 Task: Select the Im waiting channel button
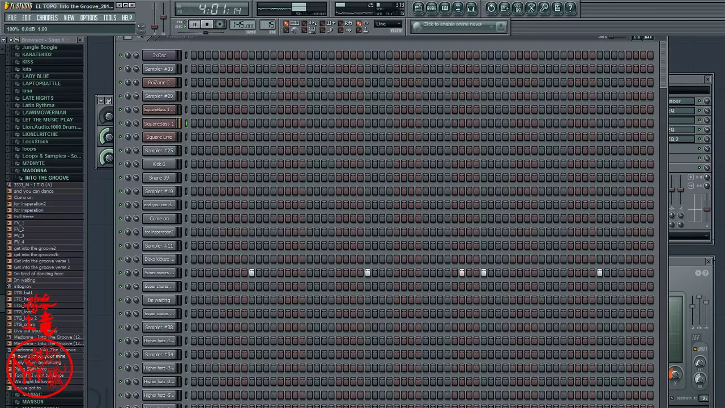click(x=159, y=300)
